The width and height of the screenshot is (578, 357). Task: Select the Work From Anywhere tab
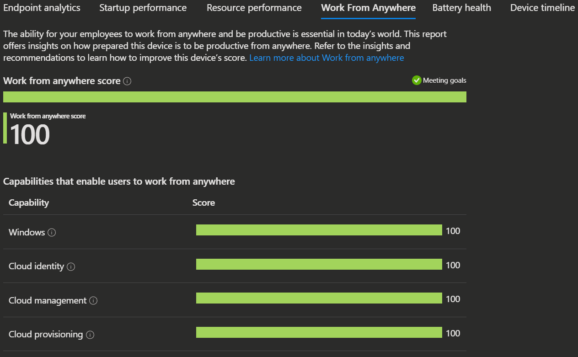tap(369, 8)
